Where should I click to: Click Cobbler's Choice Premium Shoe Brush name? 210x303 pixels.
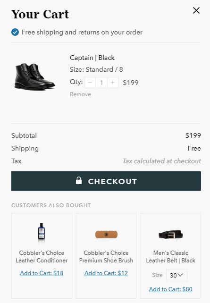pos(106,257)
